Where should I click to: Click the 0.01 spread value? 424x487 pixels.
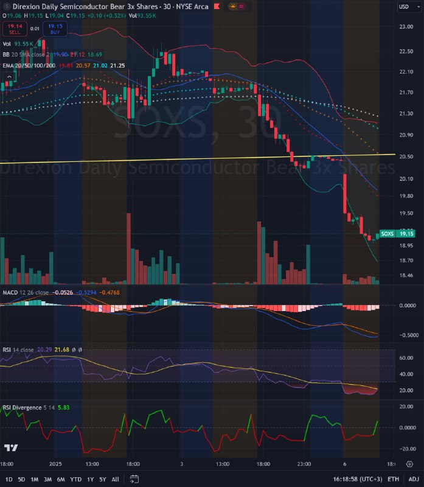(35, 29)
